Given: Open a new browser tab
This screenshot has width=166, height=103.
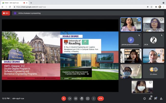Looking at the screenshot, I should (x=31, y=3).
